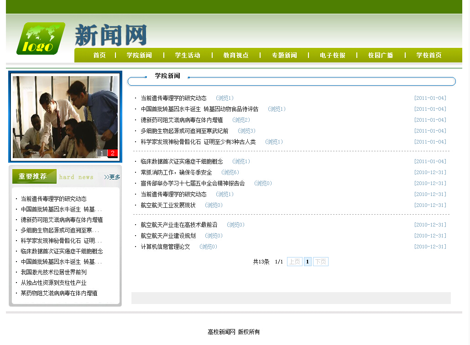Open main article 德新药可阻艾滋病病毒在体内增殖

182,120
